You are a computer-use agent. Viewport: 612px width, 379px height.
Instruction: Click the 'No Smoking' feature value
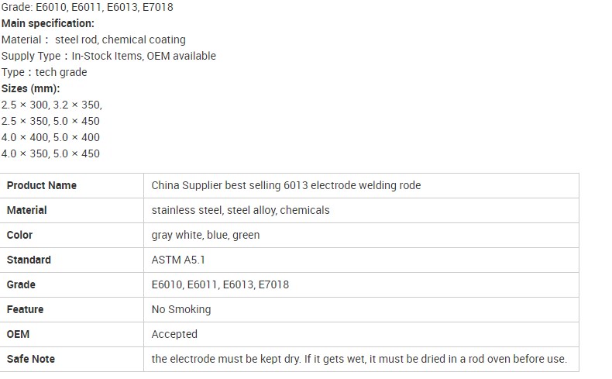pos(181,309)
